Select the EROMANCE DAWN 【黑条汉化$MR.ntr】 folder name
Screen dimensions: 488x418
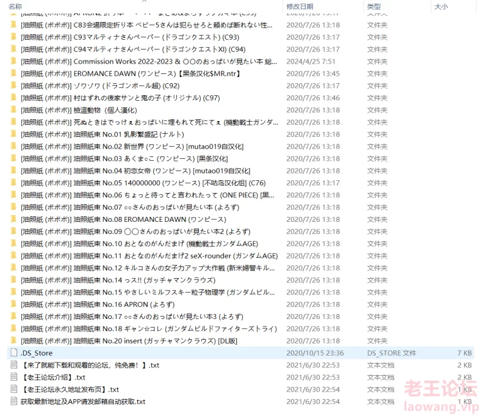tap(131, 73)
